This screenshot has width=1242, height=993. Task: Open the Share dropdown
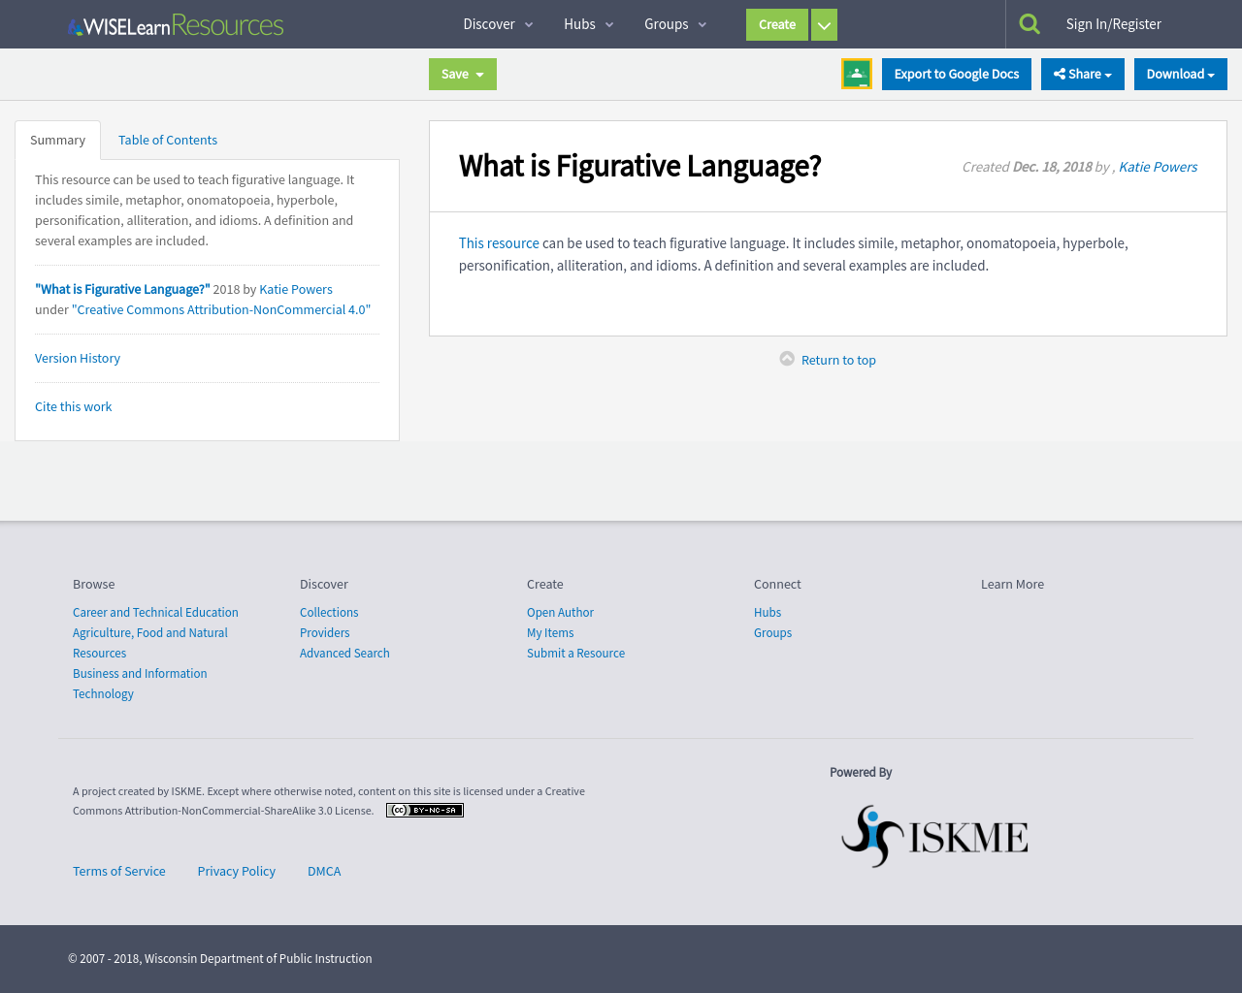(1083, 74)
